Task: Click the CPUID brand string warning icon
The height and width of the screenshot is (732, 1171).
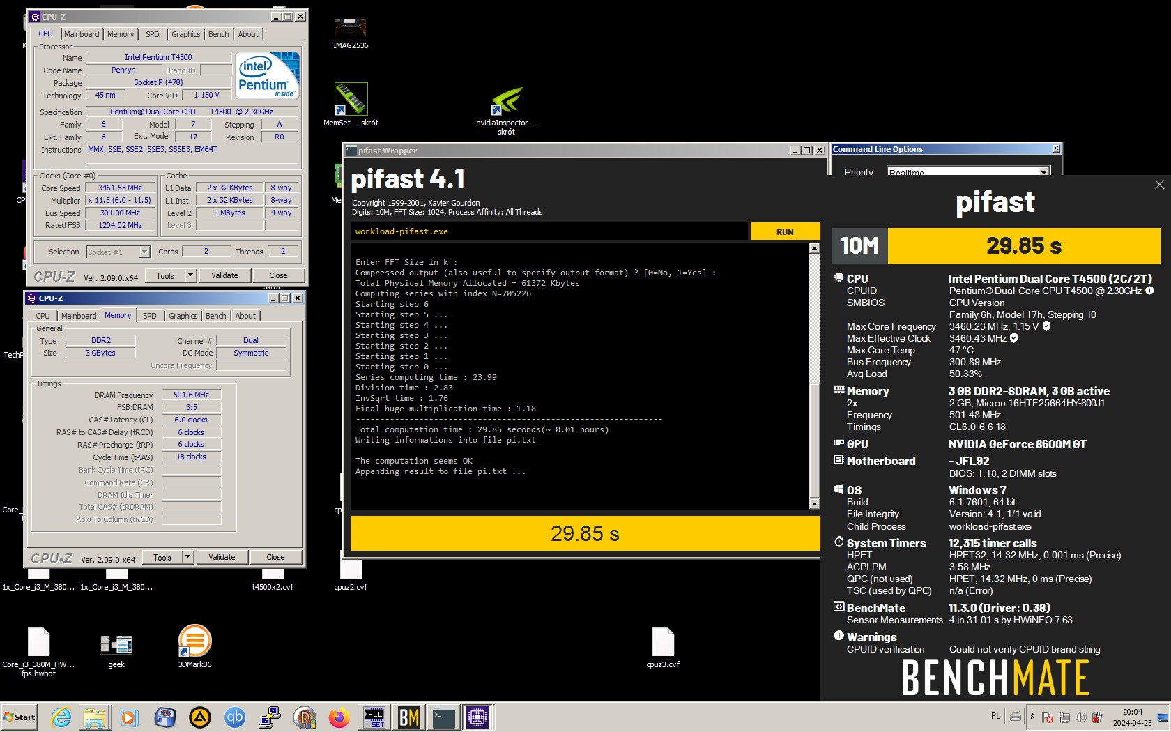Action: [1149, 291]
